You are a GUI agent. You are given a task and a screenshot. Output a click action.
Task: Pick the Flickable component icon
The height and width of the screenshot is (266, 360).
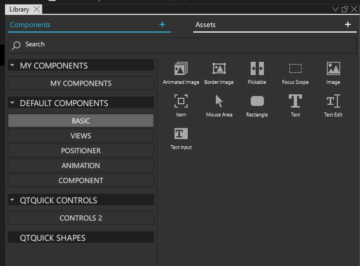[257, 68]
